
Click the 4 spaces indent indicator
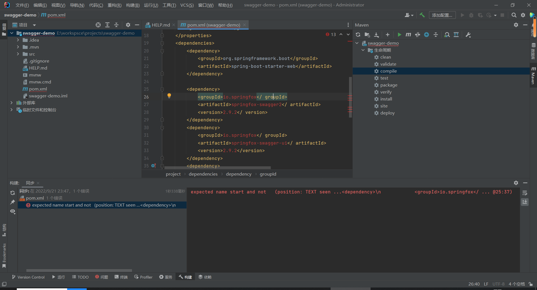pyautogui.click(x=517, y=284)
